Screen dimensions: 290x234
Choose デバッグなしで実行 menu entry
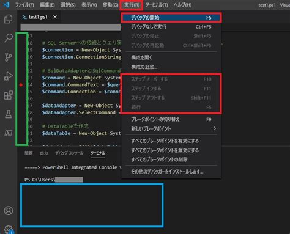point(171,27)
